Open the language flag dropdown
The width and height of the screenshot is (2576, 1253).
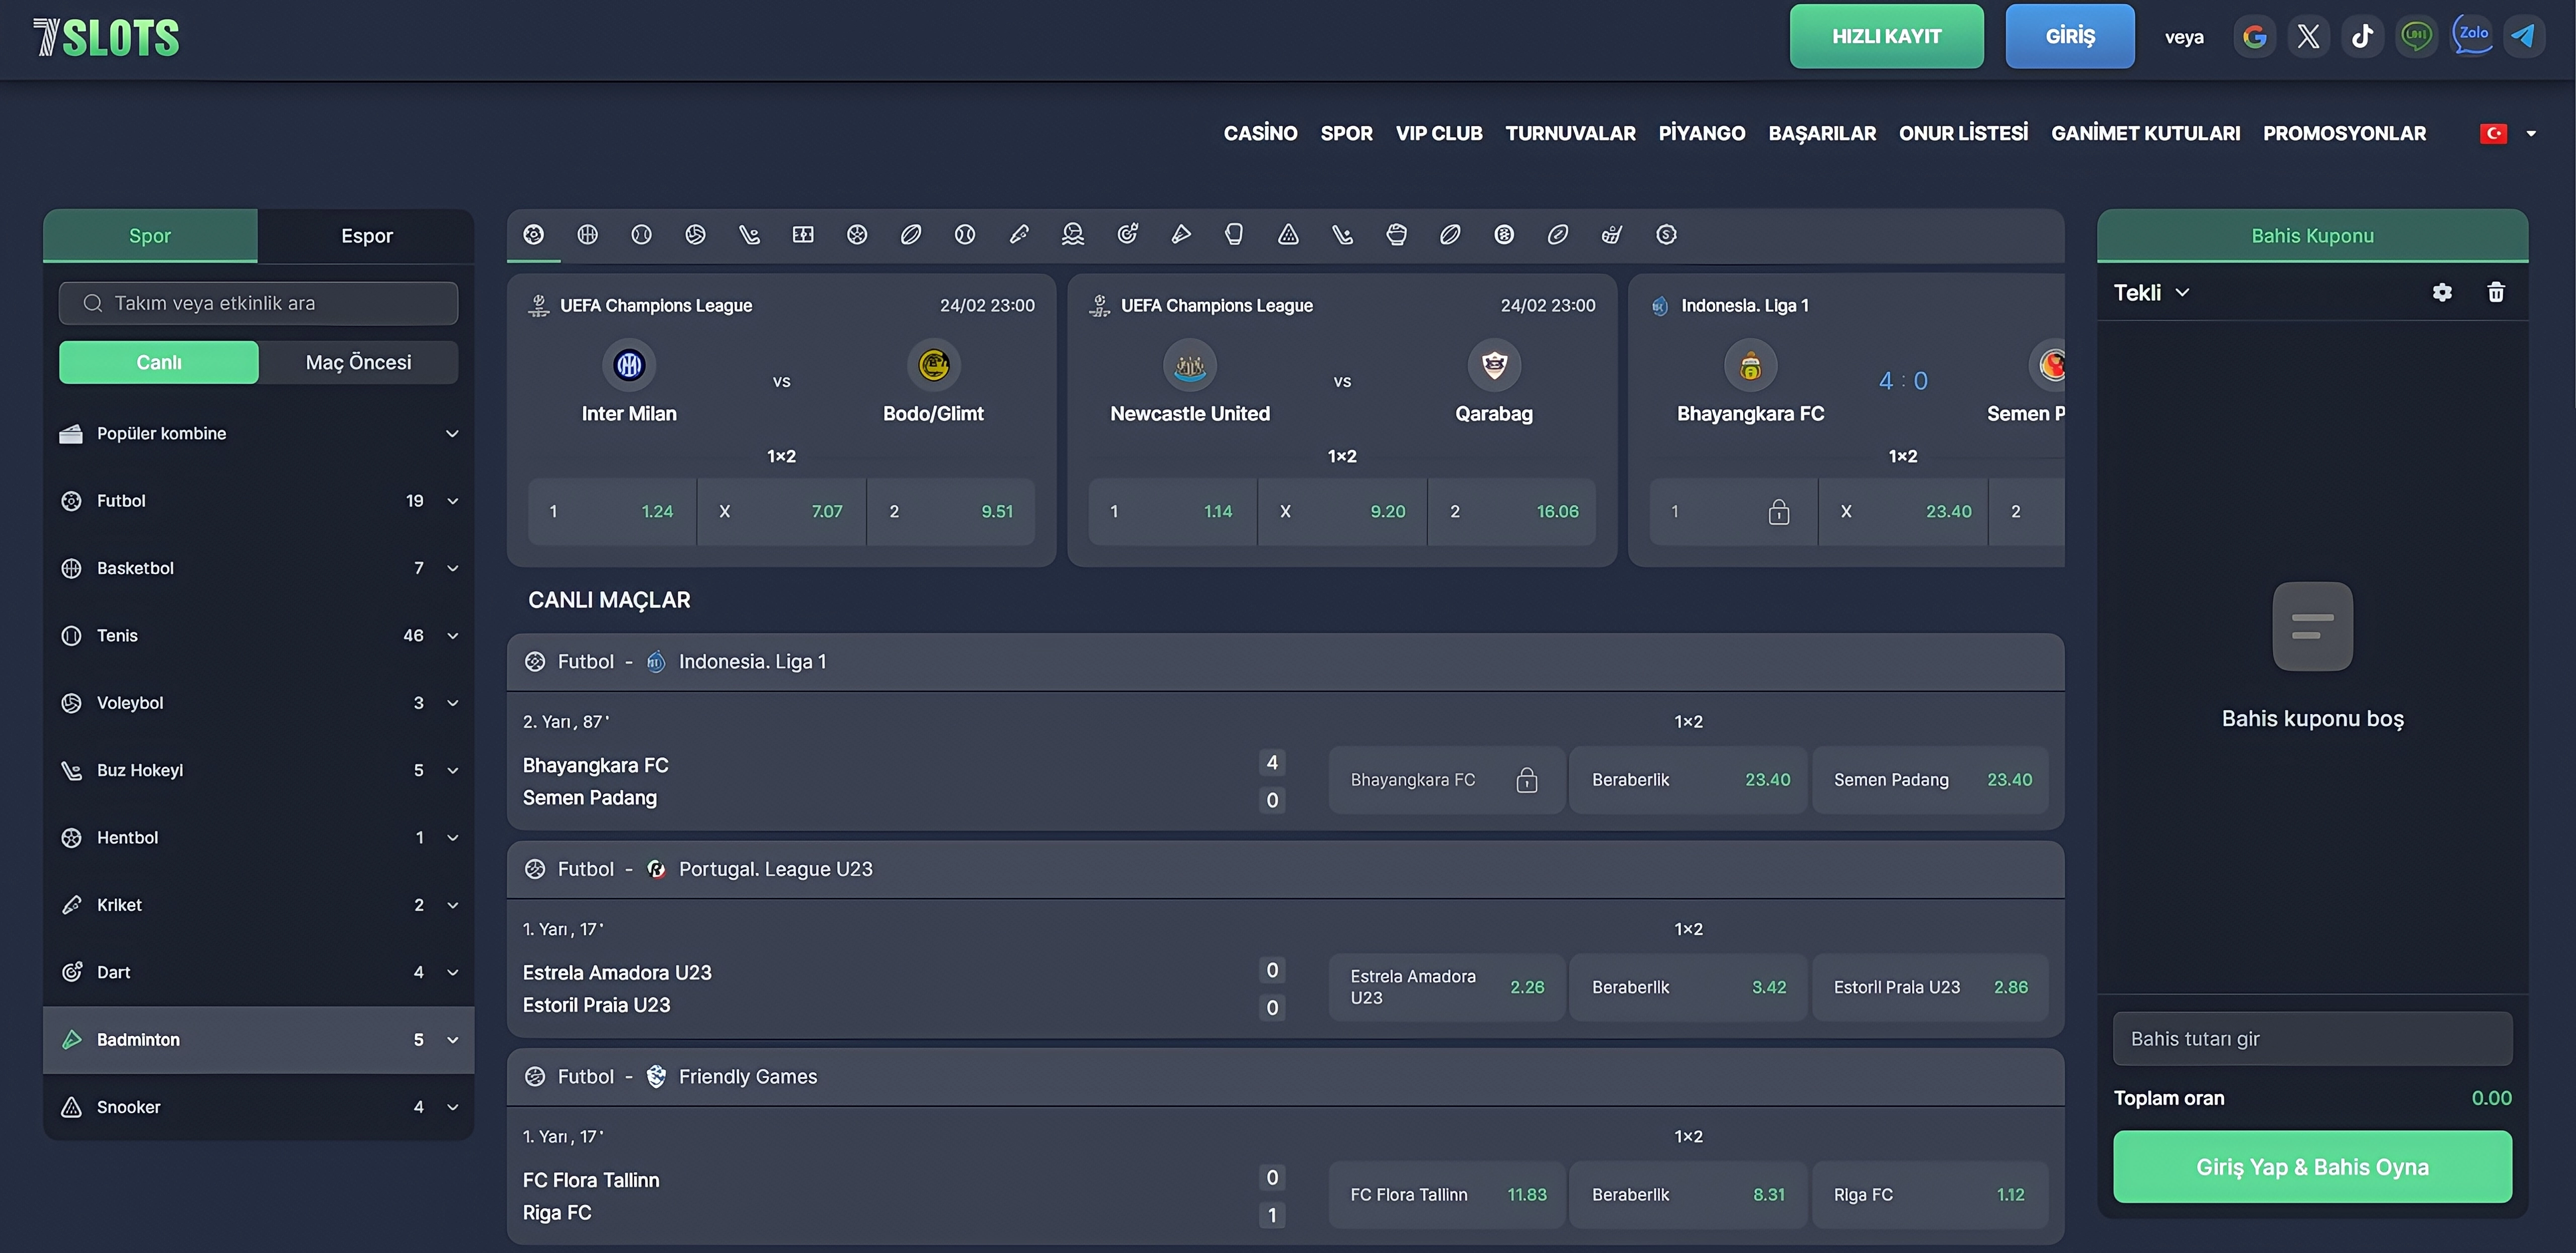pos(2508,134)
